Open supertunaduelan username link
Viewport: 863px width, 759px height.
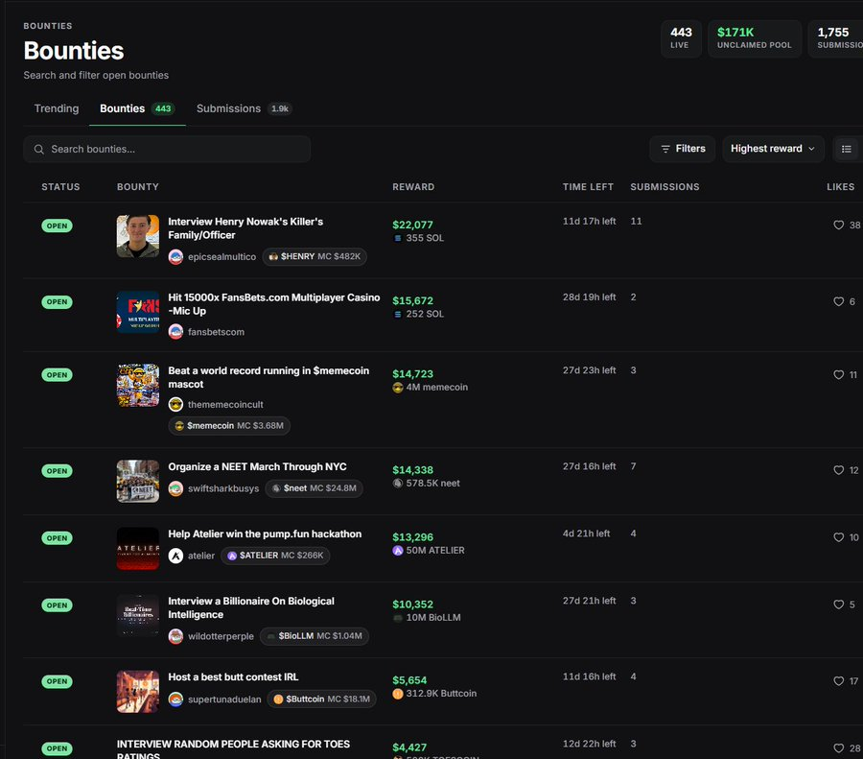(x=224, y=700)
